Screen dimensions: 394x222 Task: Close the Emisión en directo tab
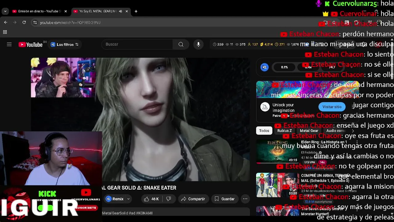(x=65, y=11)
